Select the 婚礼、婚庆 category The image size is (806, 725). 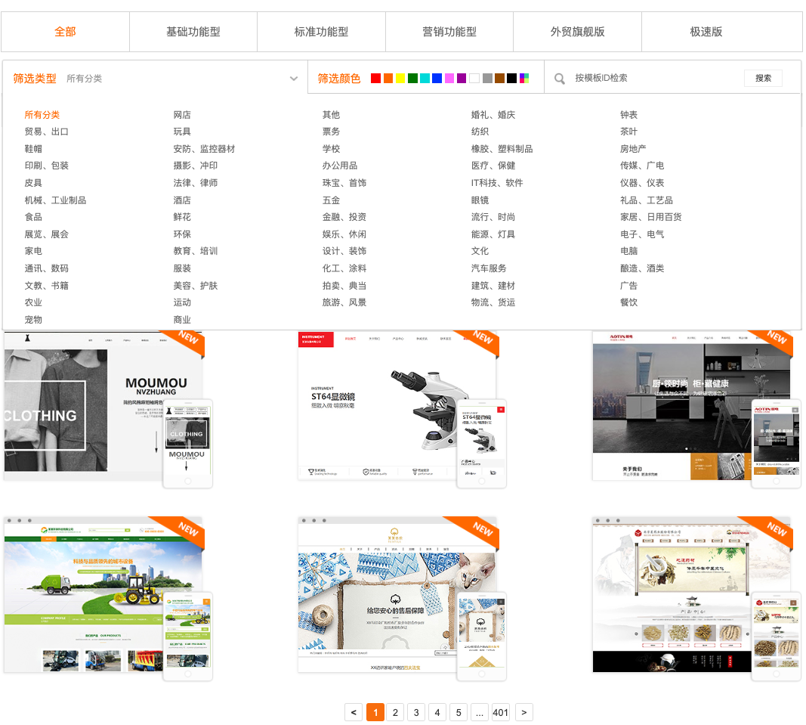(493, 115)
